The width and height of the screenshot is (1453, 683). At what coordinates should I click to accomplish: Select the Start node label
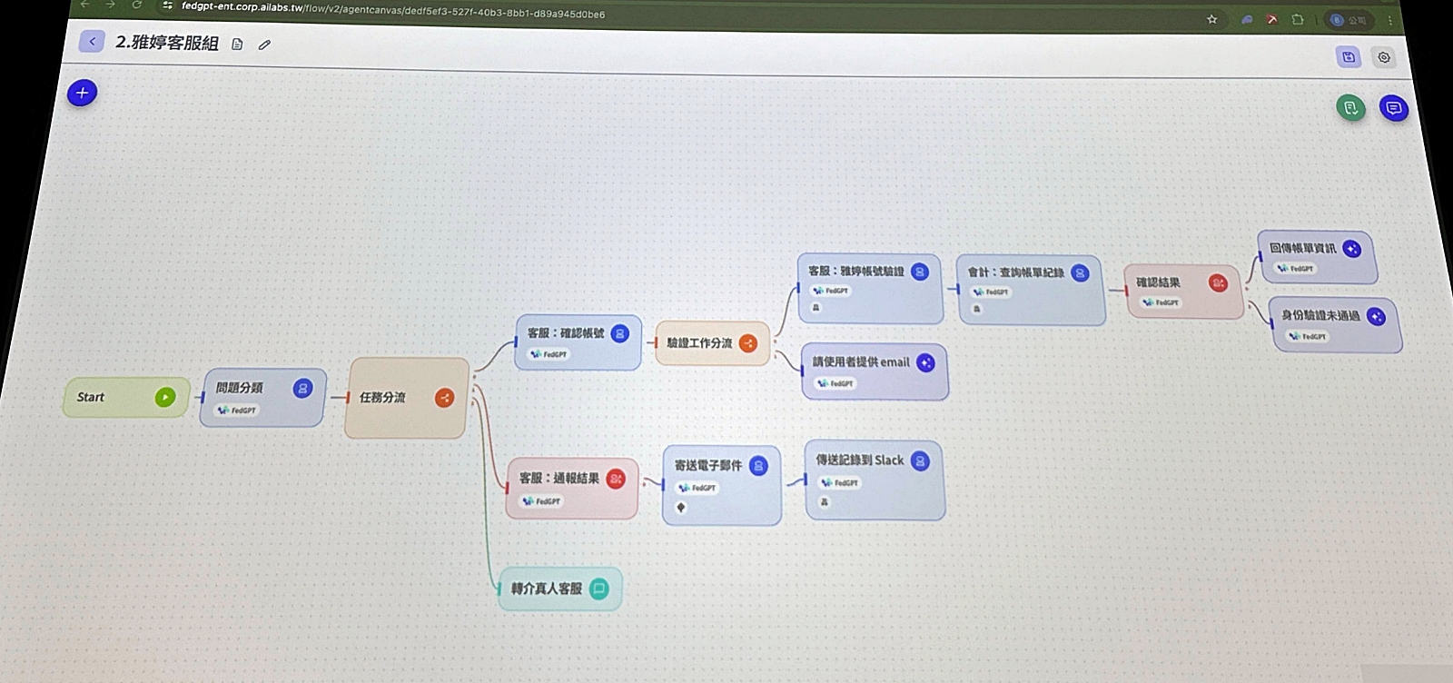(x=90, y=397)
